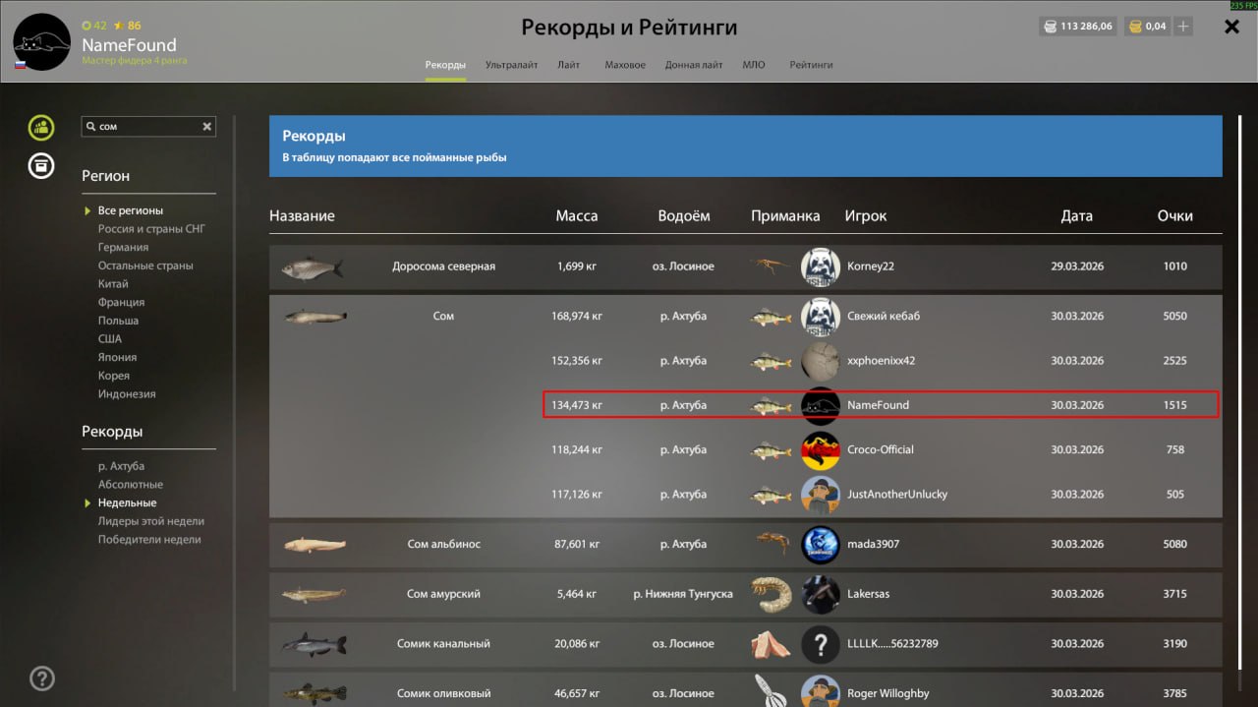Switch to the Маховое tab
This screenshot has height=707, width=1258.
(625, 65)
